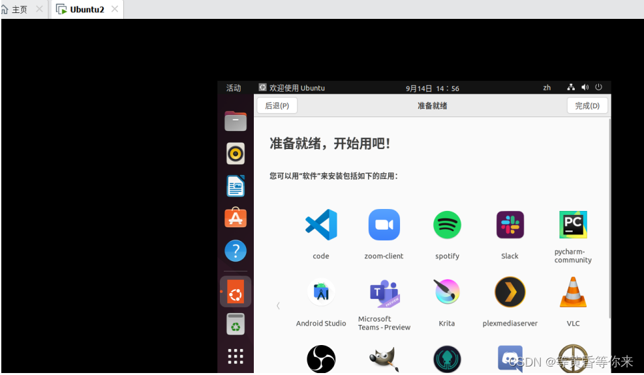644x375 pixels.
Task: Show applications grid in the dock
Action: click(x=236, y=357)
